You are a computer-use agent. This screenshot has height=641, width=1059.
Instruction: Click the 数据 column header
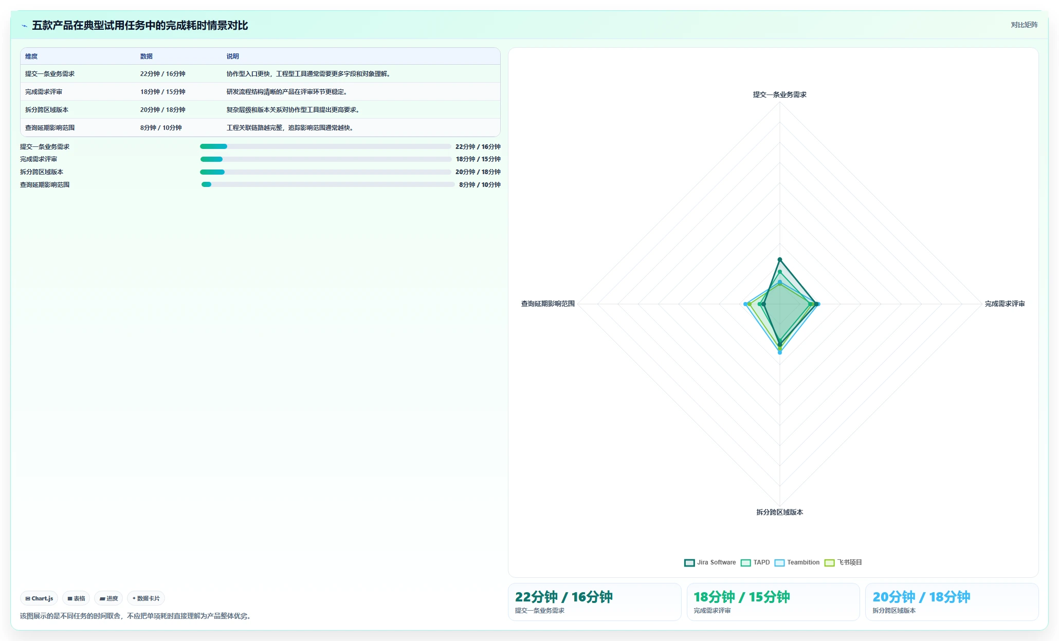click(x=147, y=56)
